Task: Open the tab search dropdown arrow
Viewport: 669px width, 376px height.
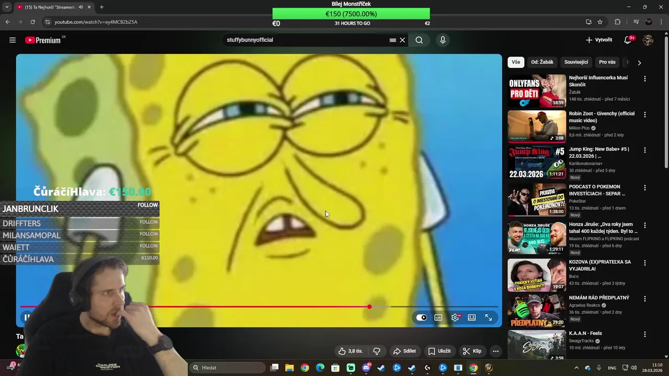Action: pos(7,7)
